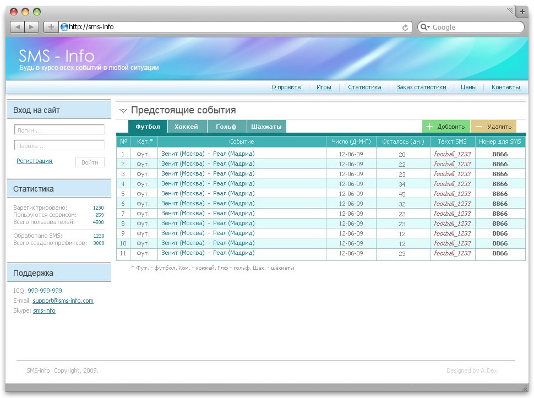
Task: Click the support@sms-info.com email link
Action: [x=63, y=301]
